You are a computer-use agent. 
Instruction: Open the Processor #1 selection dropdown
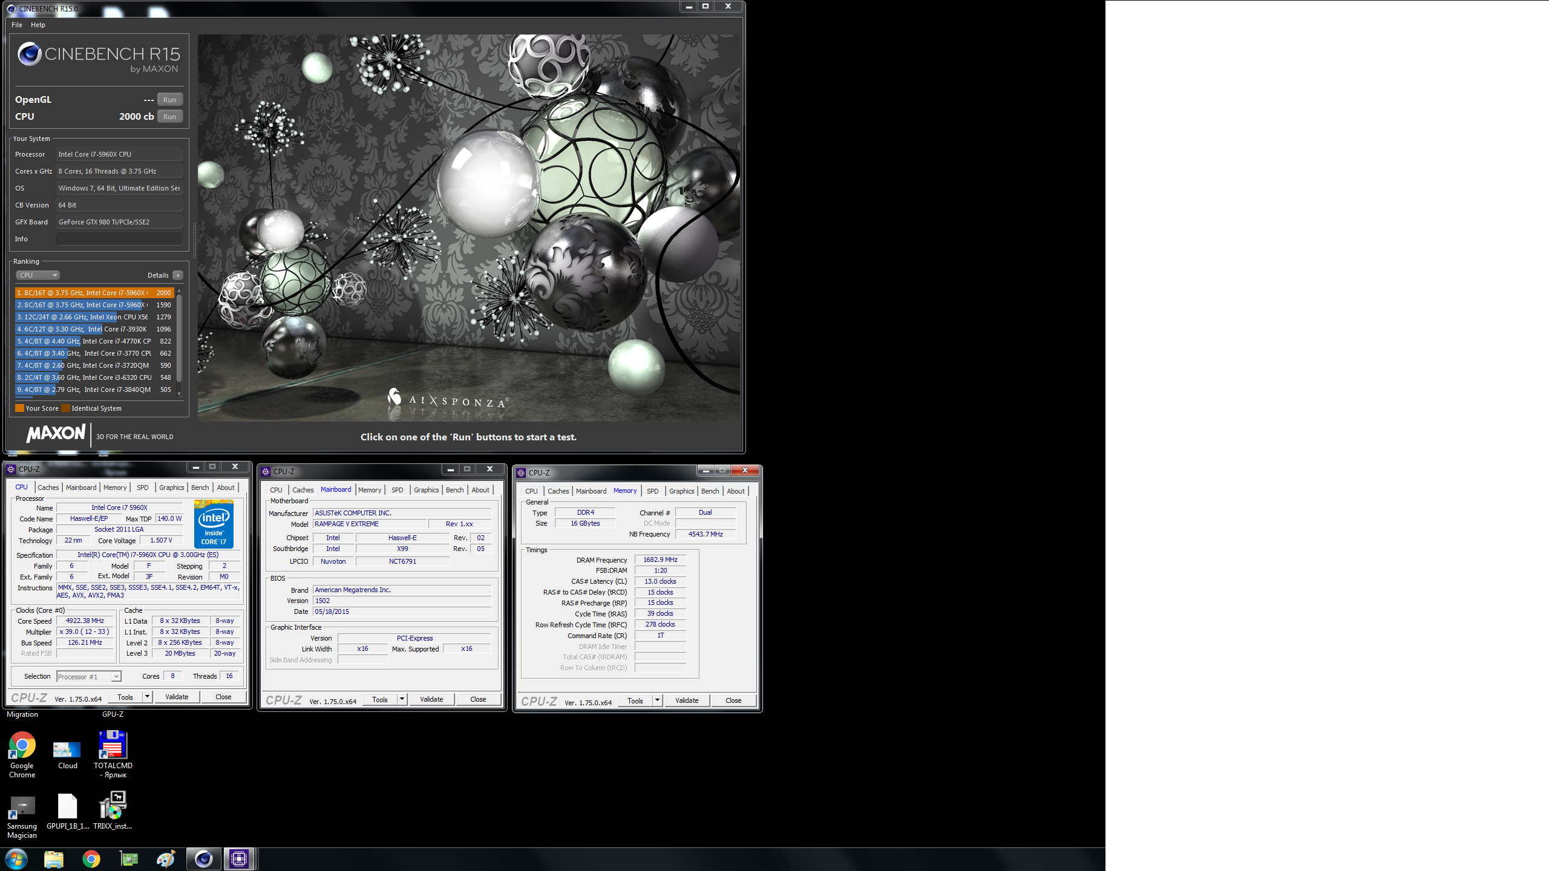tap(89, 677)
